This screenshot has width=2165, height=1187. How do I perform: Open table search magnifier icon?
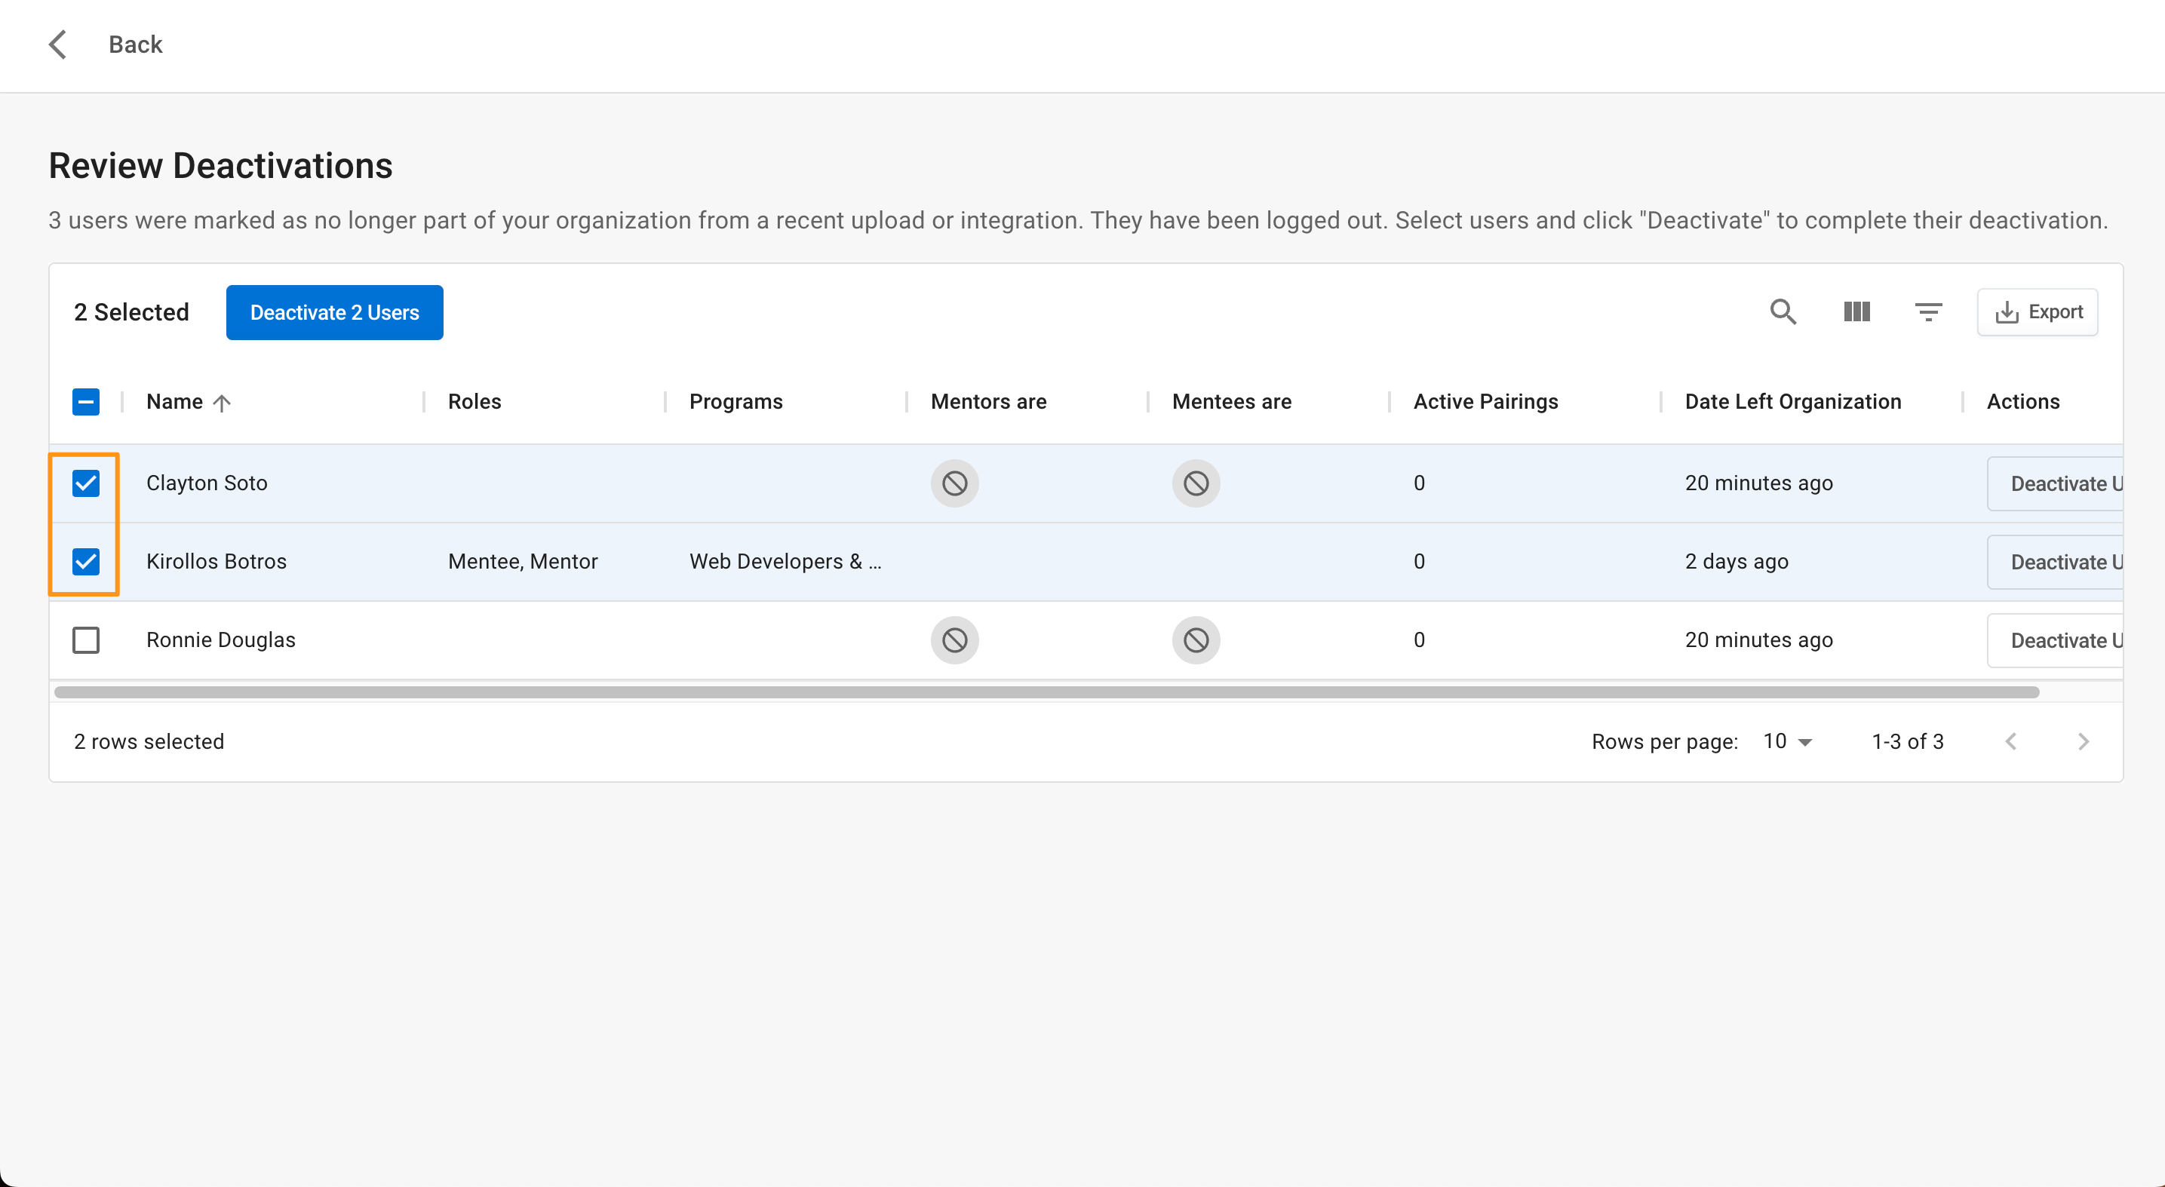[1783, 311]
